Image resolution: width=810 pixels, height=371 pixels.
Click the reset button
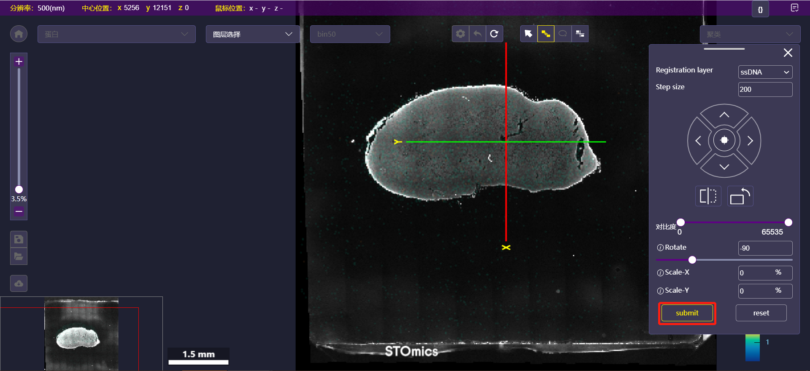[x=761, y=313]
